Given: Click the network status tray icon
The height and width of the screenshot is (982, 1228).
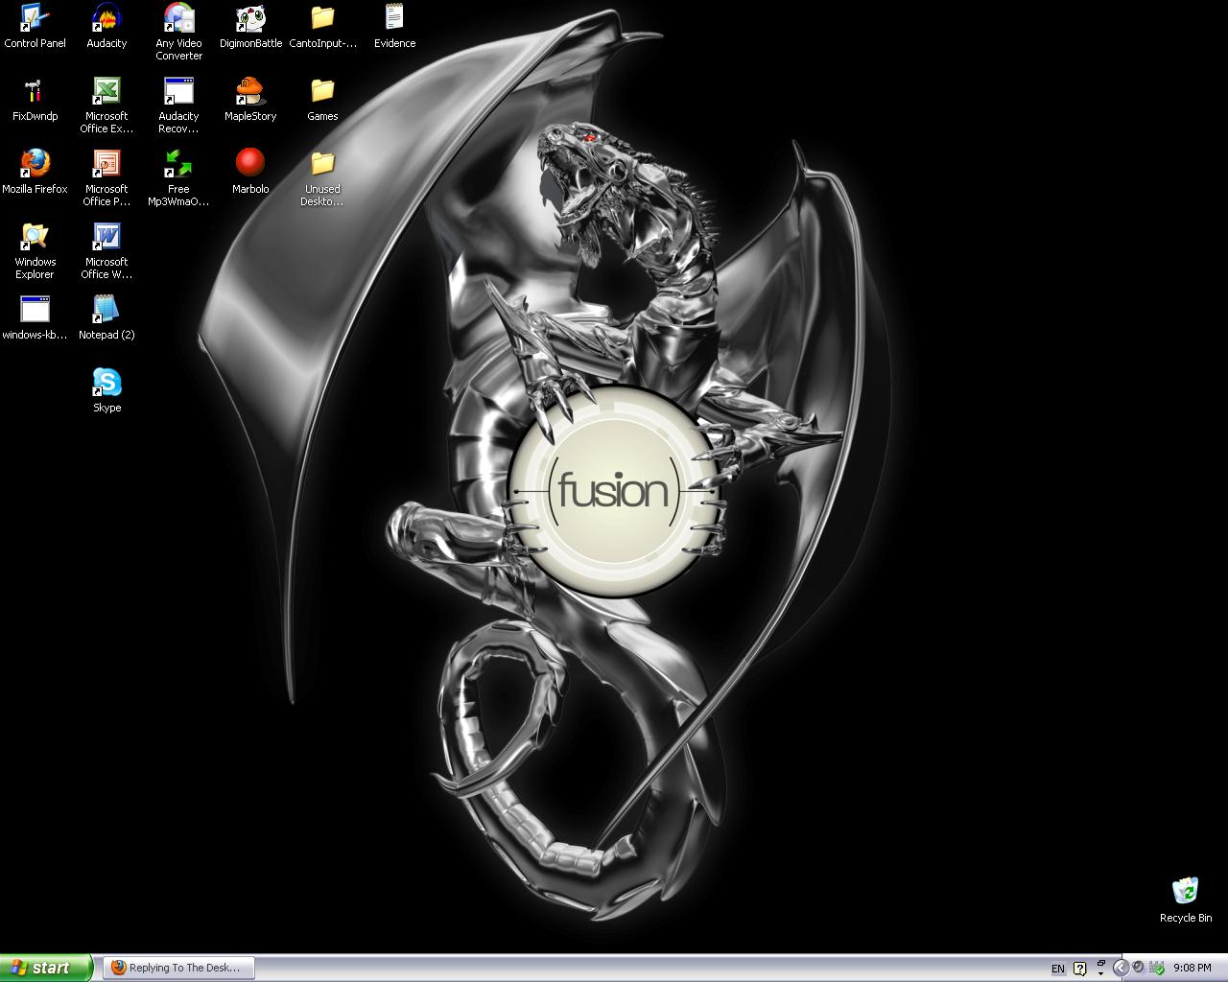Looking at the screenshot, I should (x=1157, y=968).
